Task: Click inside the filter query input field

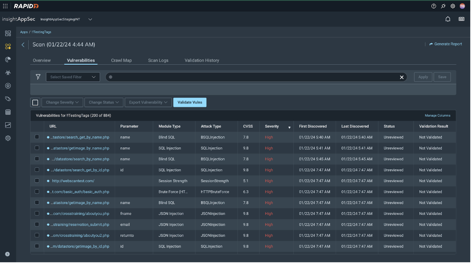Action: 253,77
